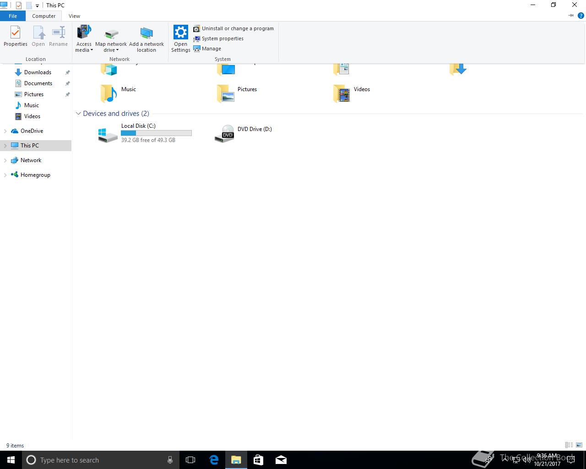This screenshot has height=469, width=586.
Task: Open the Videos folder icon
Action: (342, 93)
